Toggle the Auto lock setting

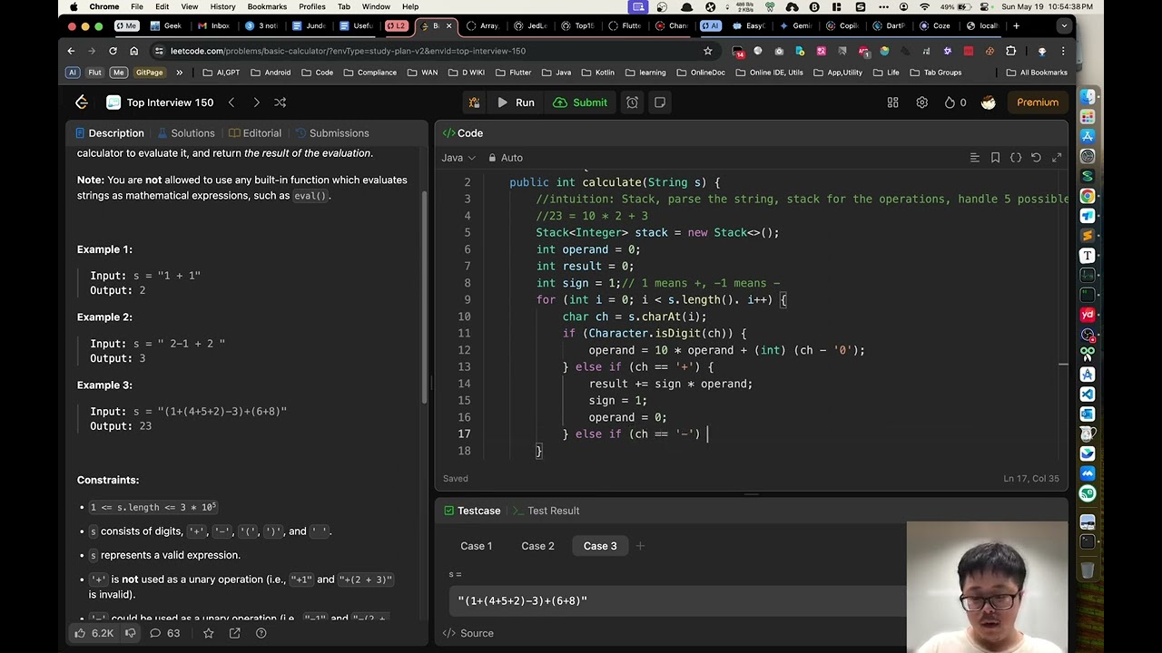pyautogui.click(x=506, y=158)
